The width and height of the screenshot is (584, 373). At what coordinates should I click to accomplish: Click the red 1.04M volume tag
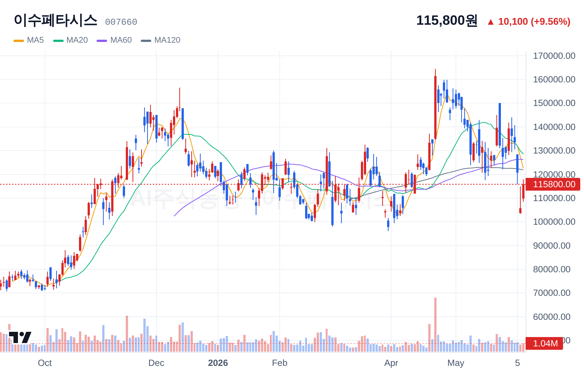544,343
